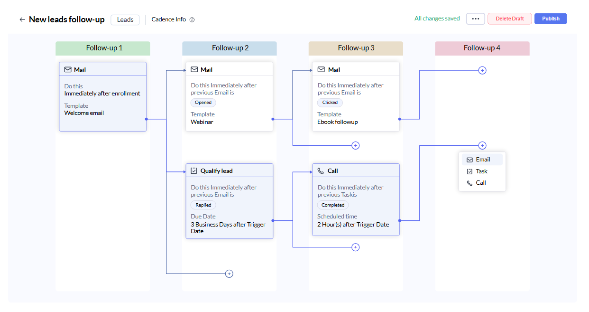
Task: Choose Call from the add-step popup
Action: 482,183
